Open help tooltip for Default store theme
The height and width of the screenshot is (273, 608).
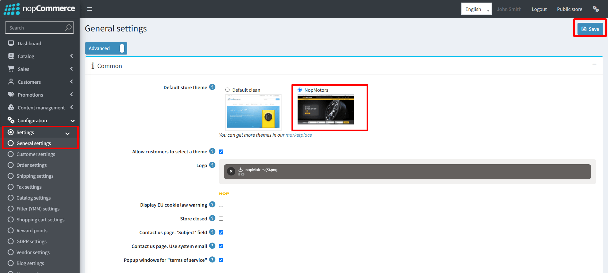[212, 87]
